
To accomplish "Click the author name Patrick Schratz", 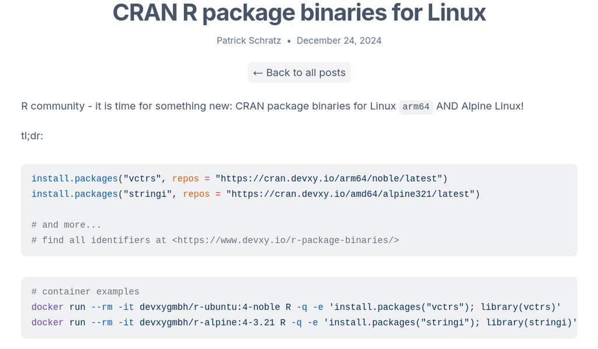I will (249, 41).
